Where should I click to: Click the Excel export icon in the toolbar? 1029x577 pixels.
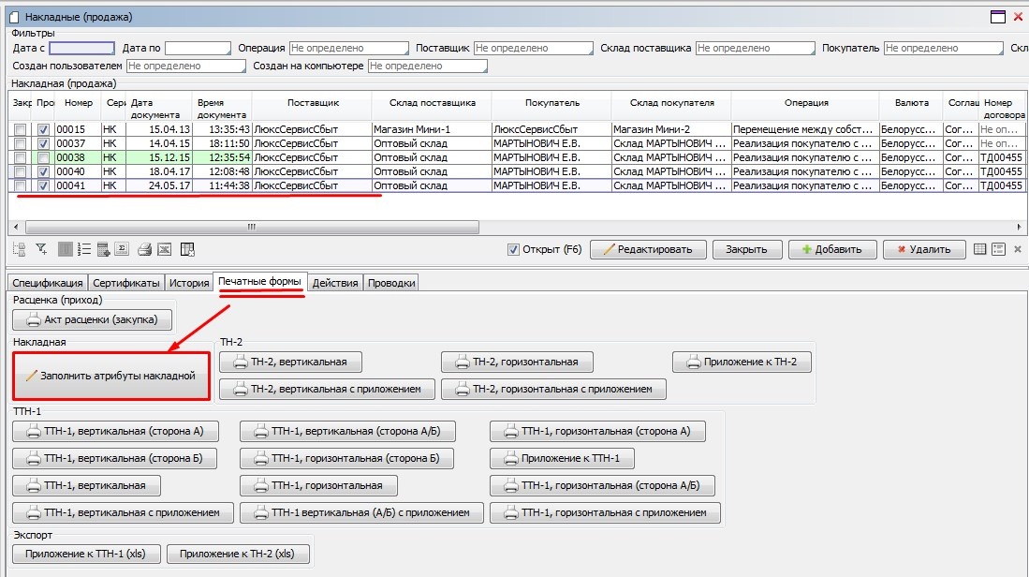click(x=165, y=249)
